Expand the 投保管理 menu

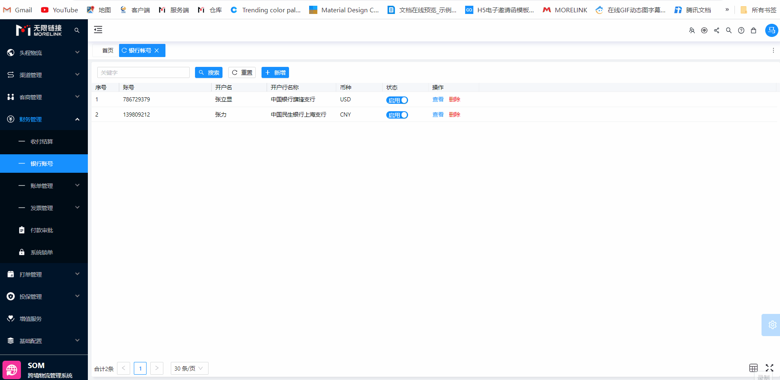pyautogui.click(x=44, y=297)
